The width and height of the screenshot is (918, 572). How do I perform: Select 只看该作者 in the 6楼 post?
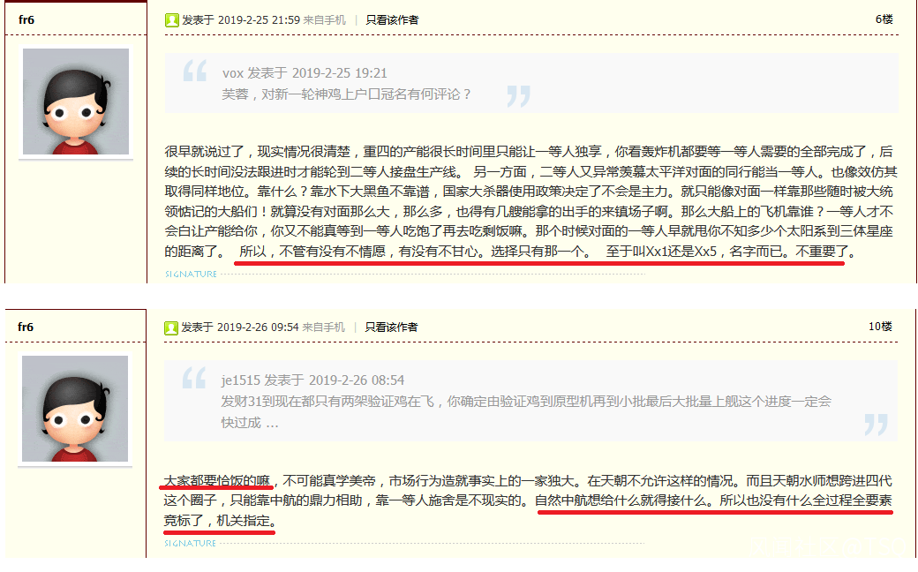[392, 20]
